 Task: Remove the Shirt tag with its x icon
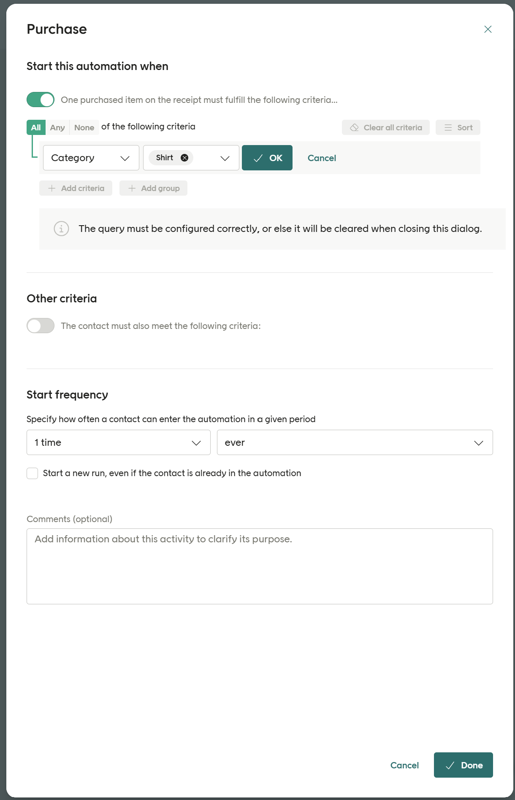(x=184, y=158)
